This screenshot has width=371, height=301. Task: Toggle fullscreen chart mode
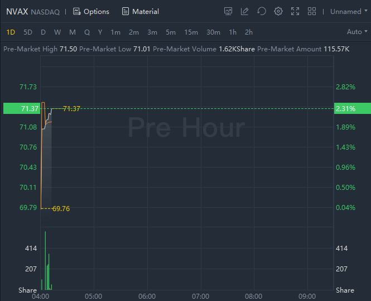click(295, 11)
